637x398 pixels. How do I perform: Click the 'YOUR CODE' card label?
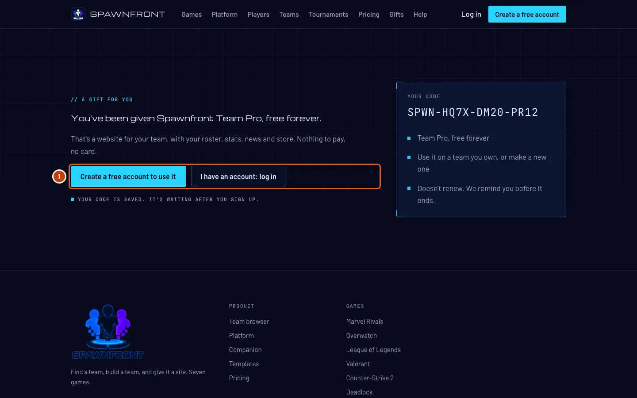[x=424, y=96]
